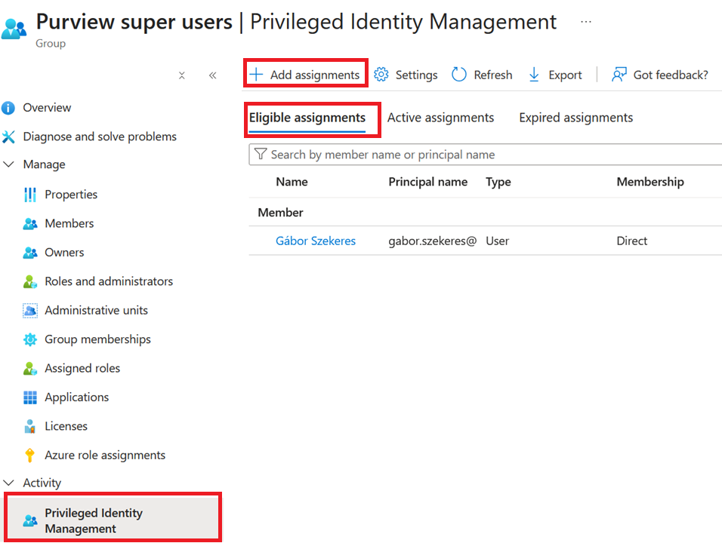
Task: Click the Applications grid icon
Action: [x=30, y=397]
